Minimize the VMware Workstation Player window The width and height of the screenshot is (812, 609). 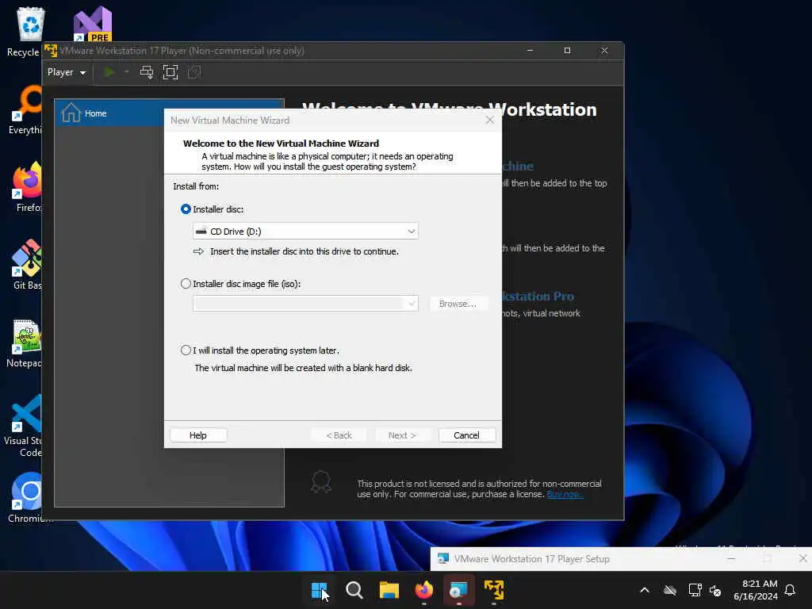click(x=530, y=51)
